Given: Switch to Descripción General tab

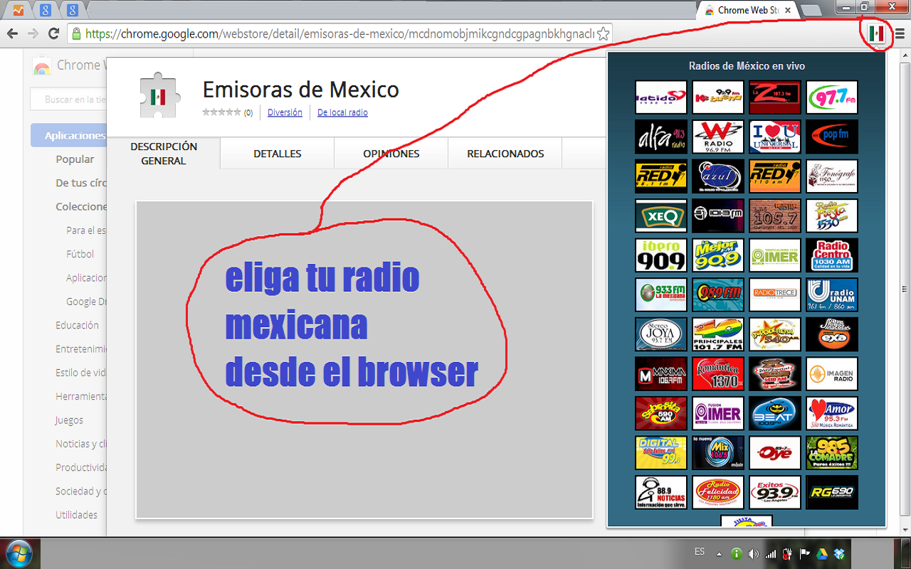Looking at the screenshot, I should (164, 154).
